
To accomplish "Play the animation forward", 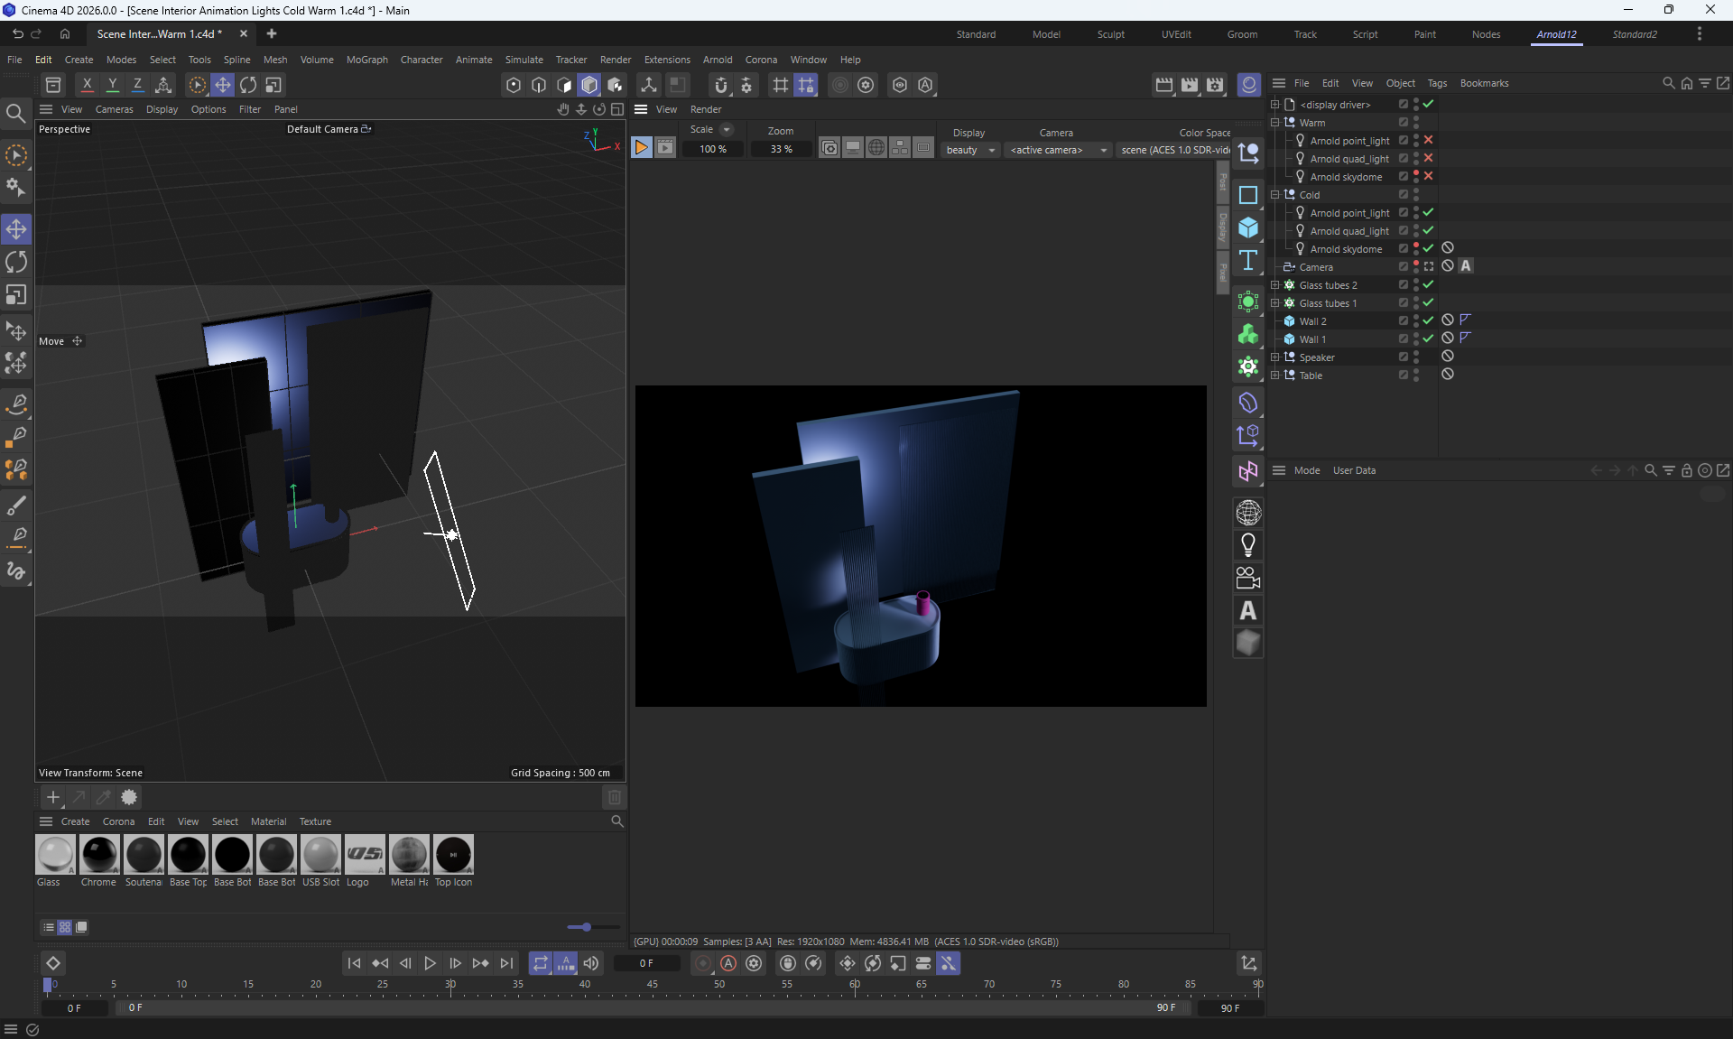I will click(x=431, y=964).
